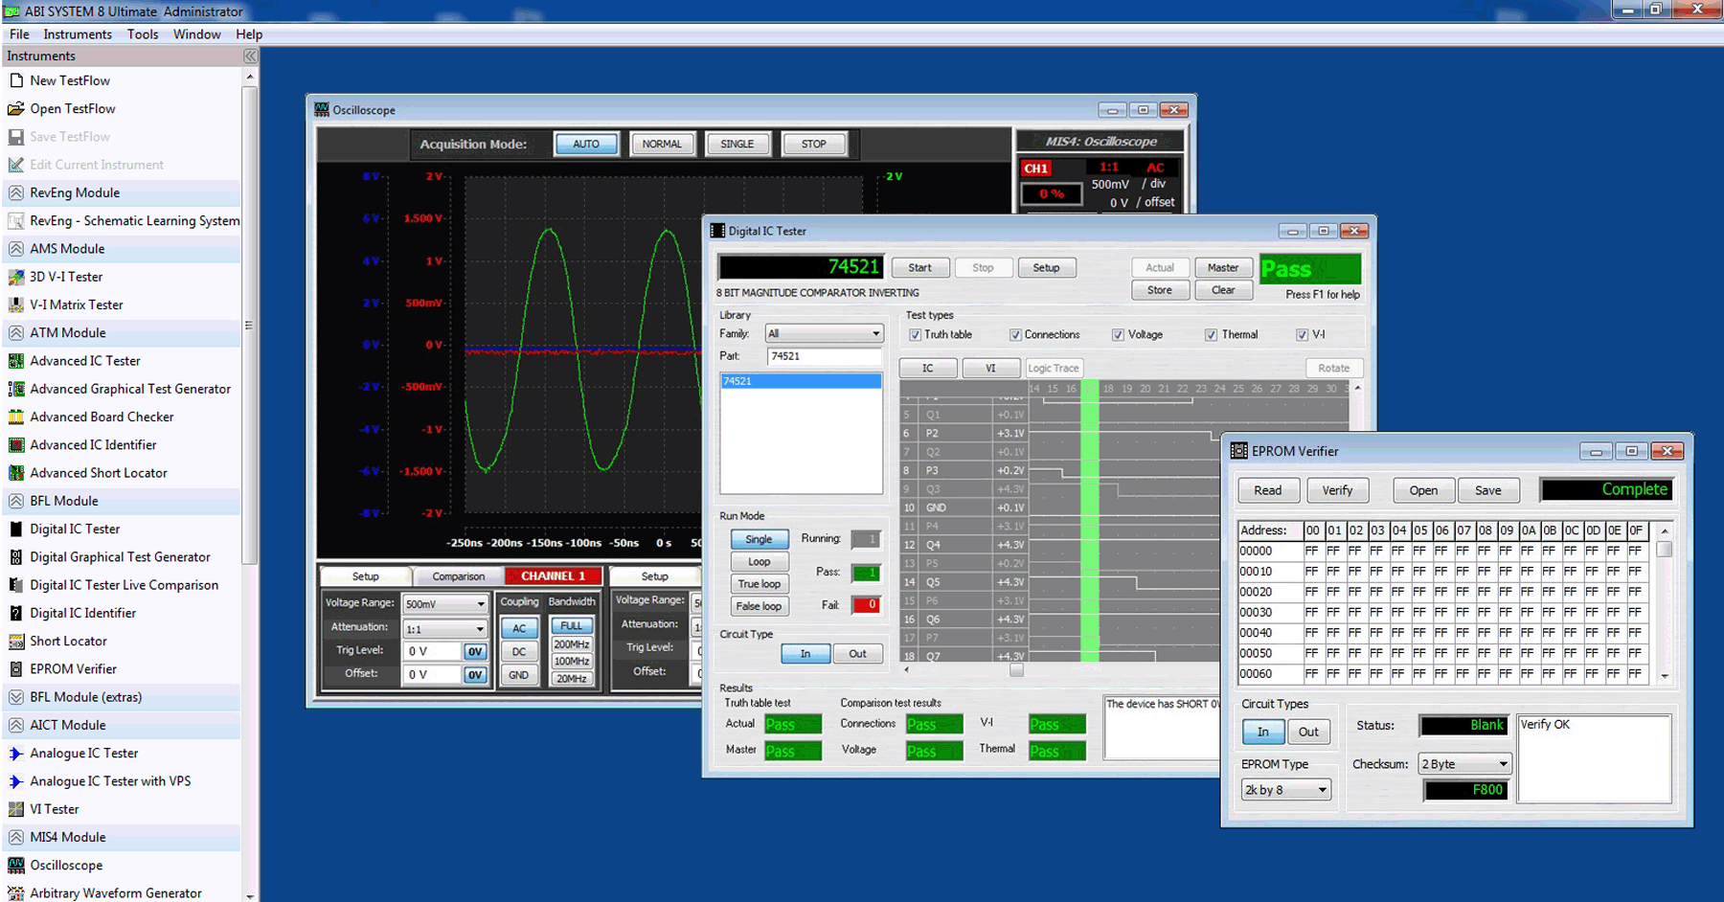Open the Advanced Short Locator icon
Image resolution: width=1724 pixels, height=902 pixels.
click(x=16, y=473)
